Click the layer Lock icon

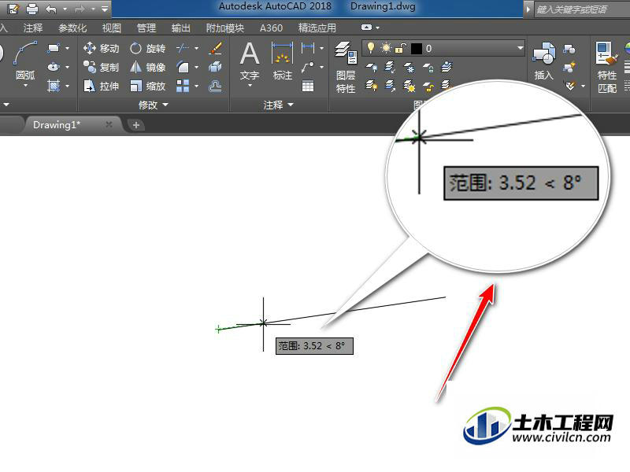click(428, 67)
